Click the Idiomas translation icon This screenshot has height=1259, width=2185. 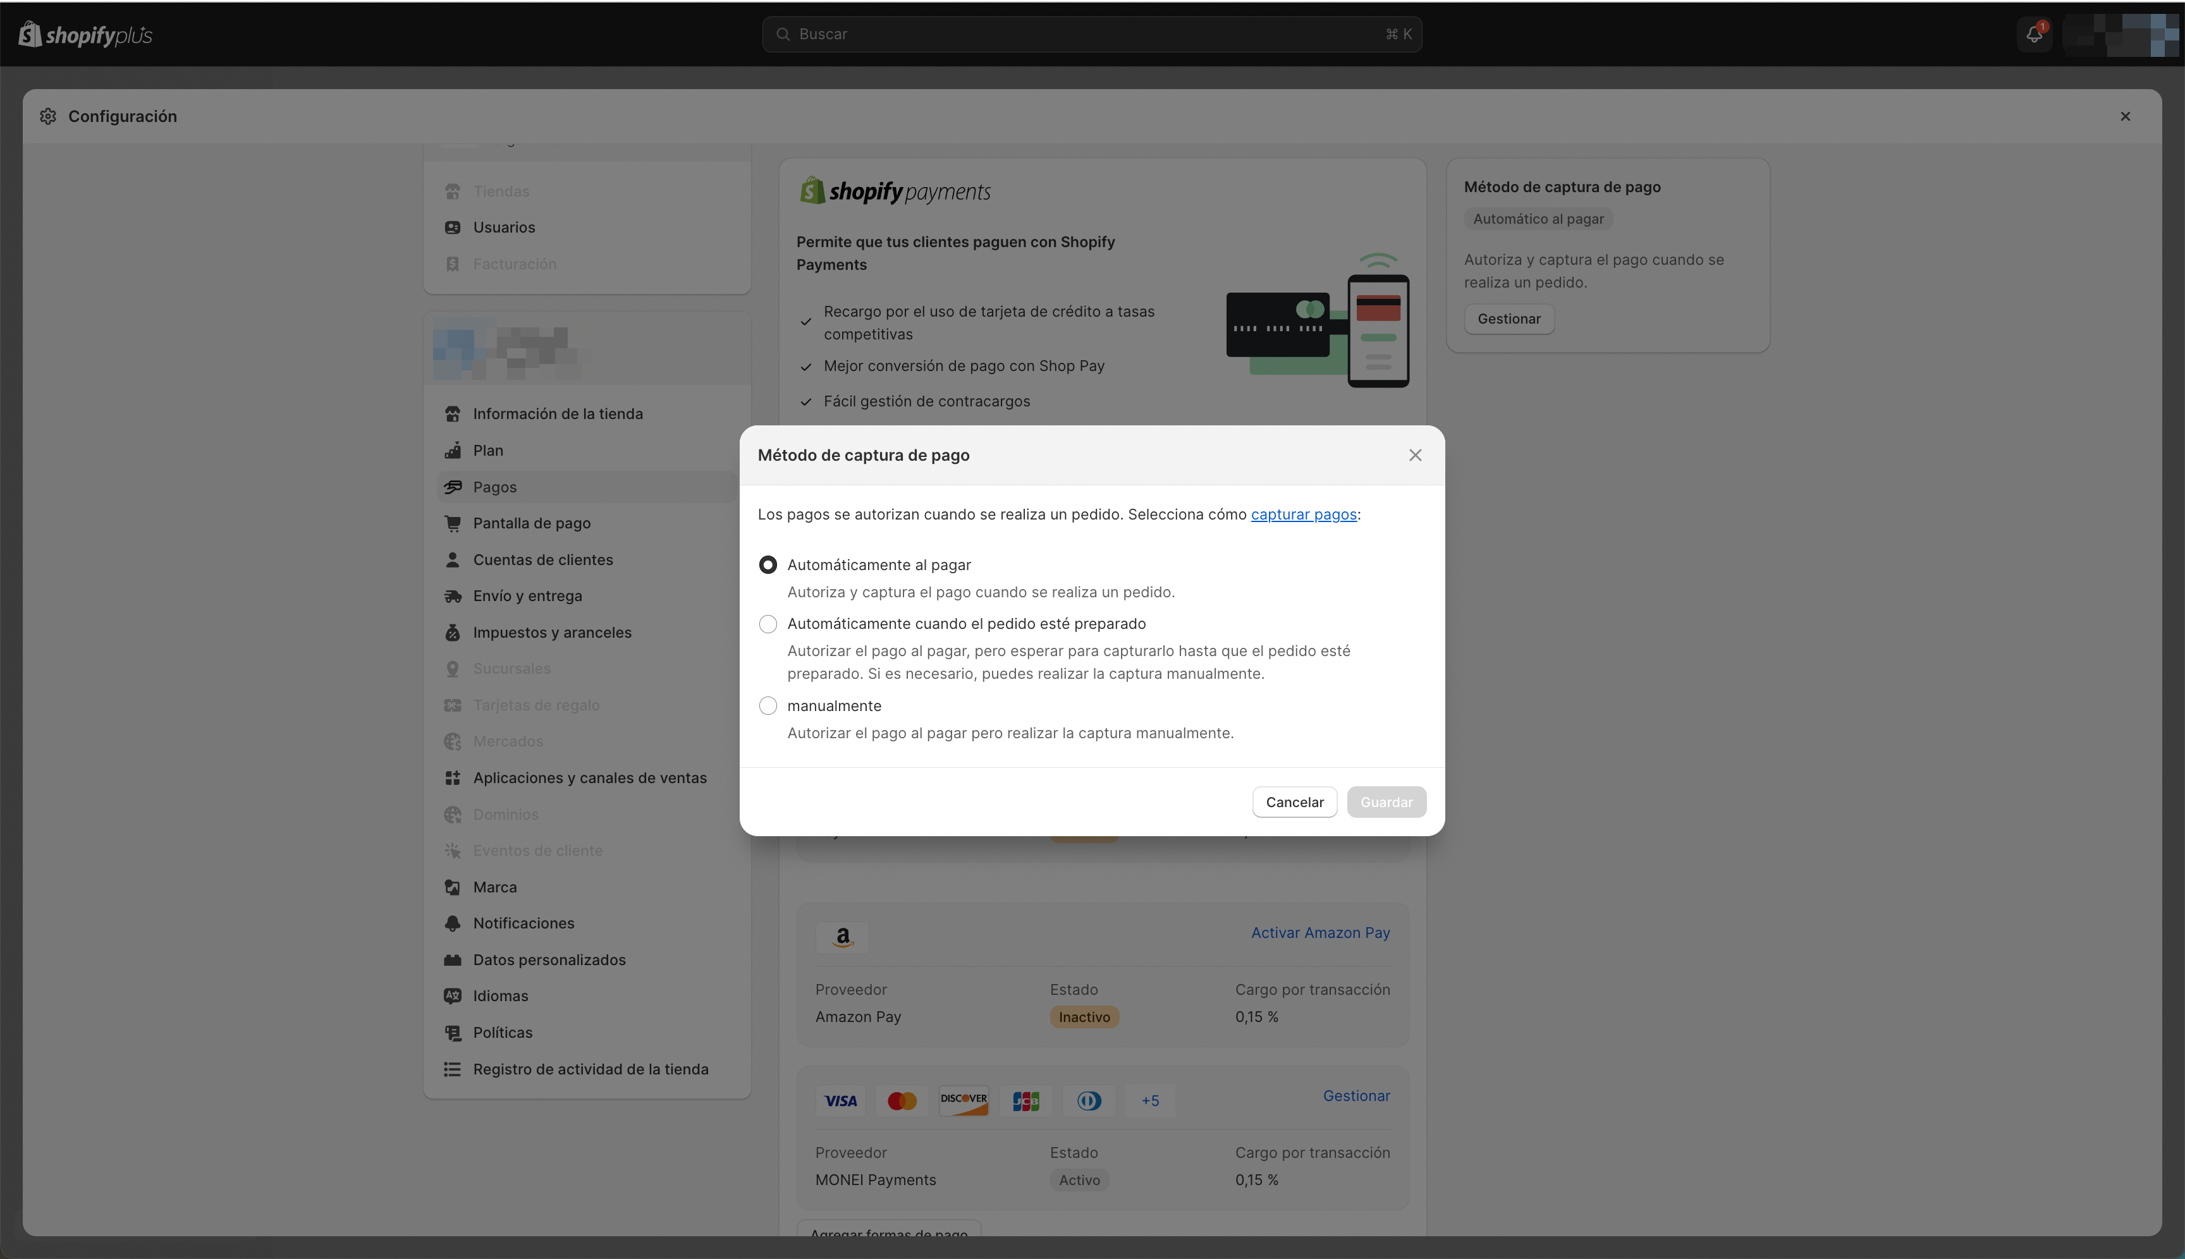pos(453,996)
